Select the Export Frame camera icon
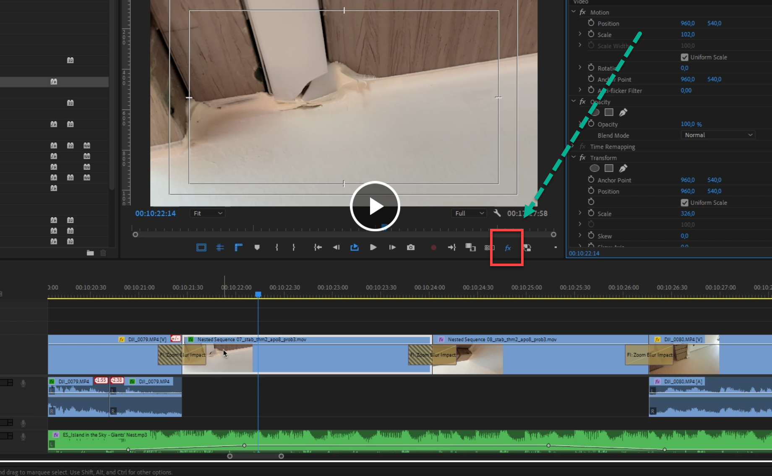The image size is (772, 476). (411, 248)
